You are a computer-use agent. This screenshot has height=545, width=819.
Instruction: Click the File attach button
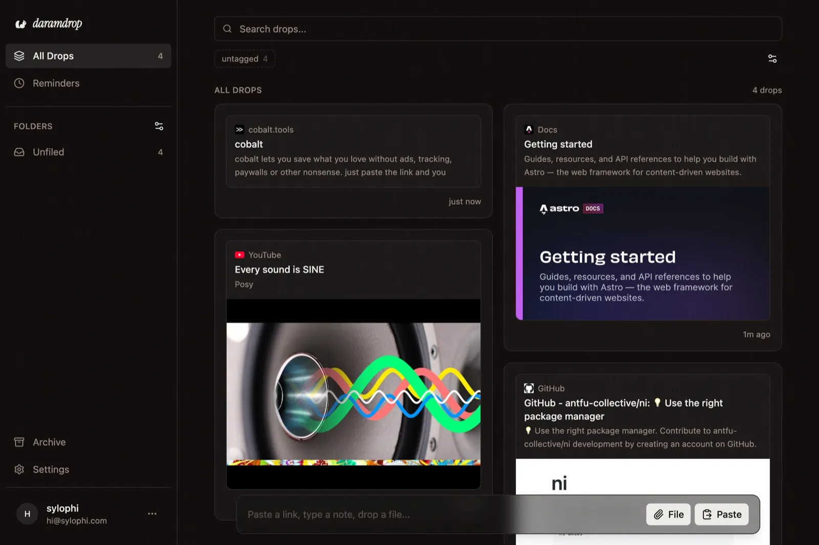tap(668, 514)
